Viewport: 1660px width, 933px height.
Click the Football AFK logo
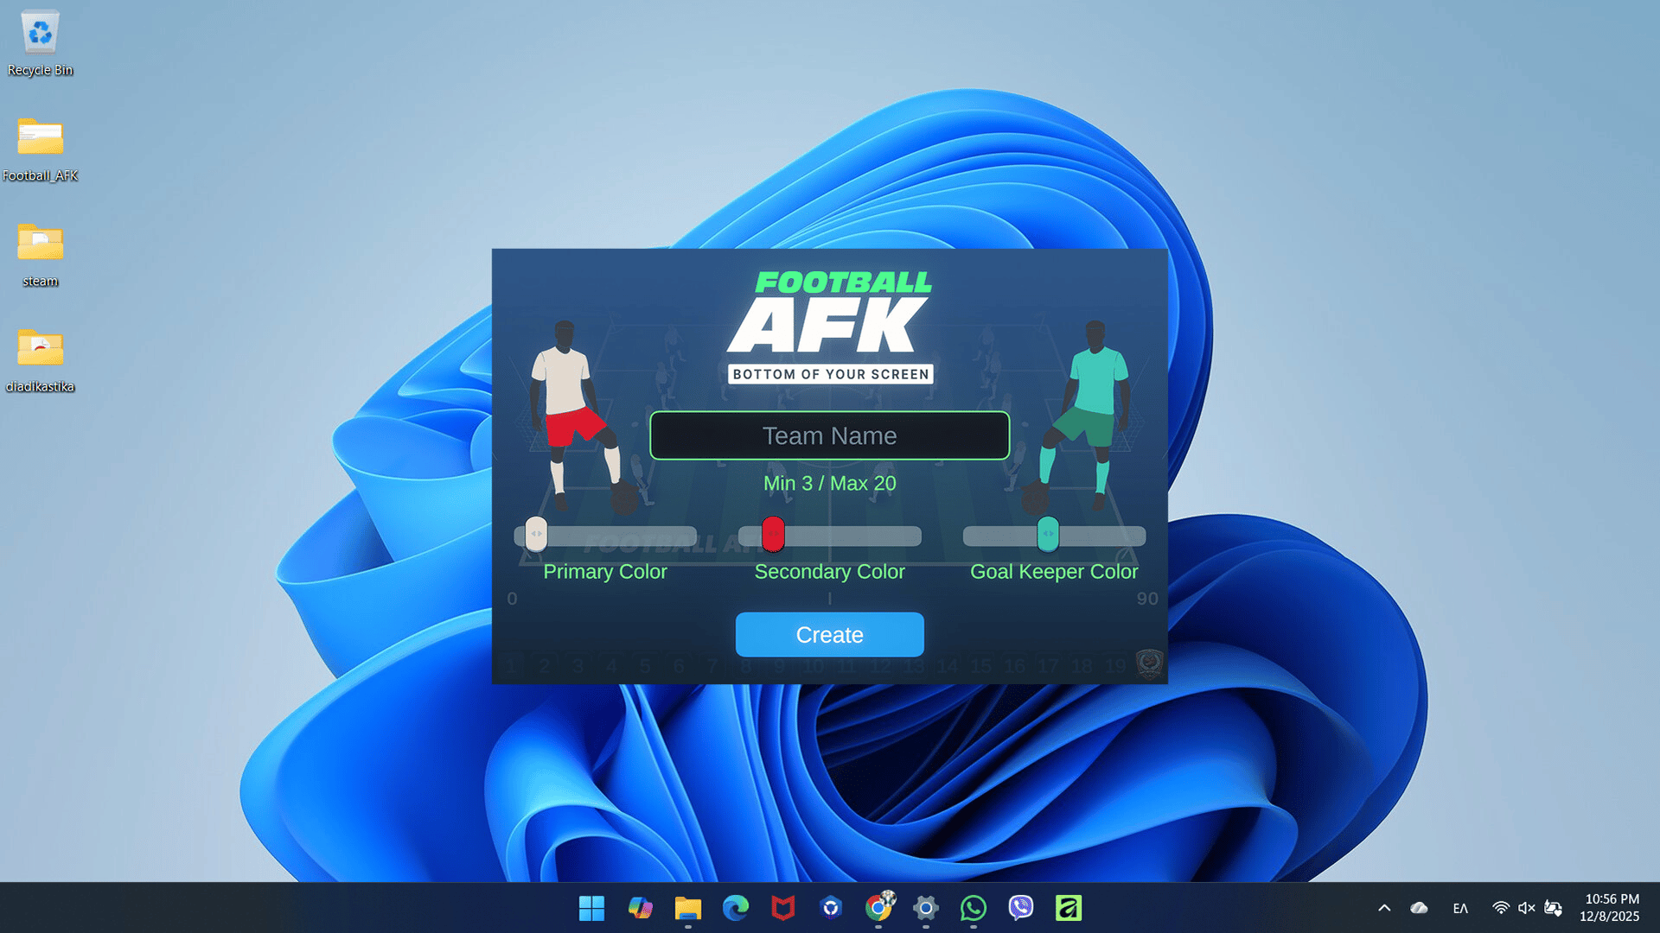tap(830, 324)
